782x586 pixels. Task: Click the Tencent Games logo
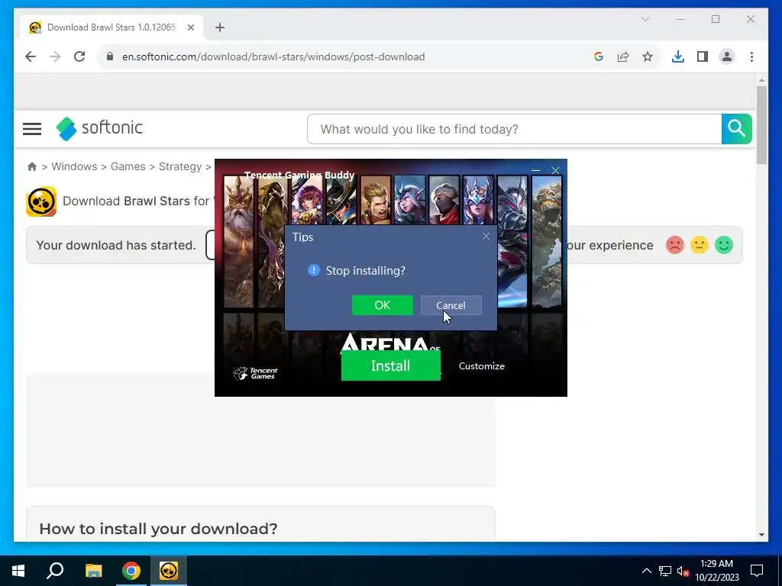pyautogui.click(x=255, y=373)
